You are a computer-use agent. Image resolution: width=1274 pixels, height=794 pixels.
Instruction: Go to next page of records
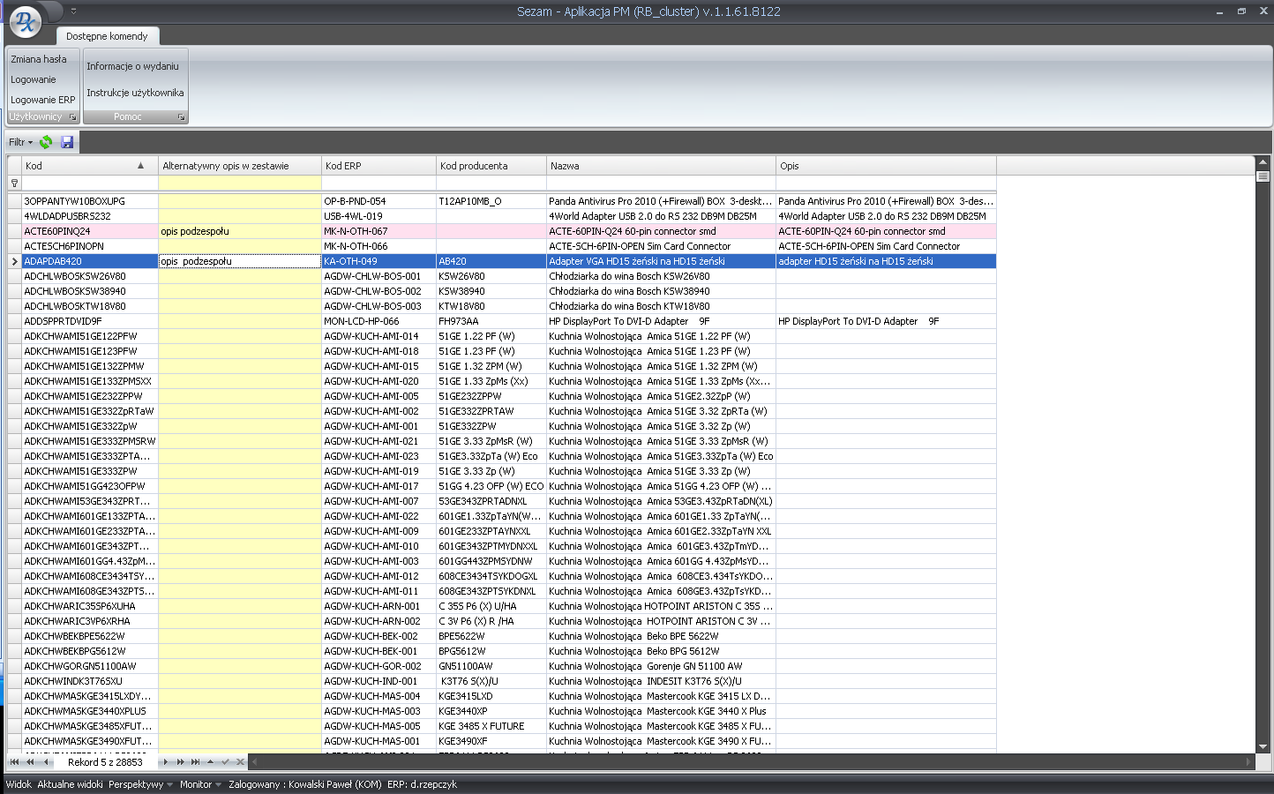pos(180,762)
